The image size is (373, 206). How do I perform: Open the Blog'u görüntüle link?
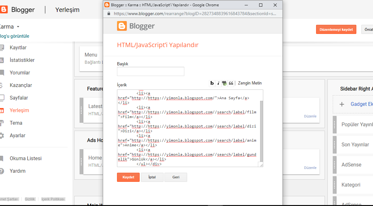(x=14, y=36)
